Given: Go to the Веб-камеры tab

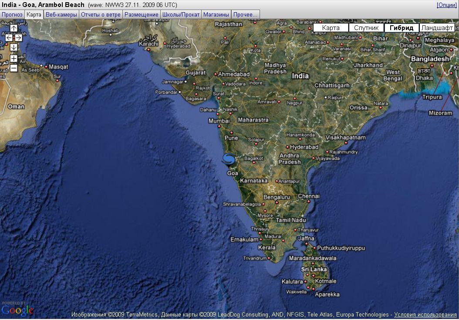Looking at the screenshot, I should pyautogui.click(x=61, y=14).
